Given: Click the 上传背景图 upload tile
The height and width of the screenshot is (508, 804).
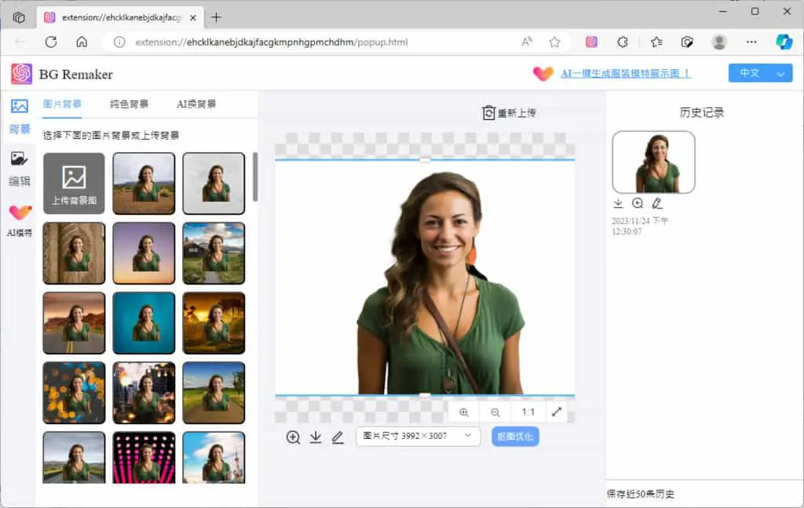Looking at the screenshot, I should pos(74,183).
